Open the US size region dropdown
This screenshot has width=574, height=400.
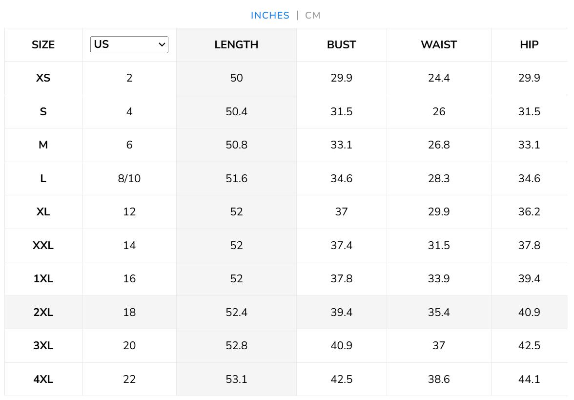pos(129,44)
